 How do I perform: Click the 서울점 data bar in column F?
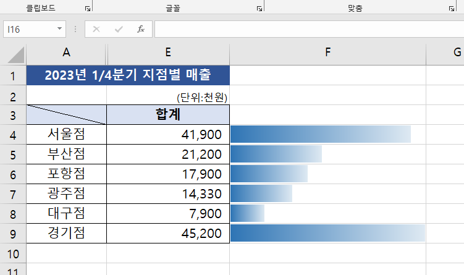[x=321, y=134]
